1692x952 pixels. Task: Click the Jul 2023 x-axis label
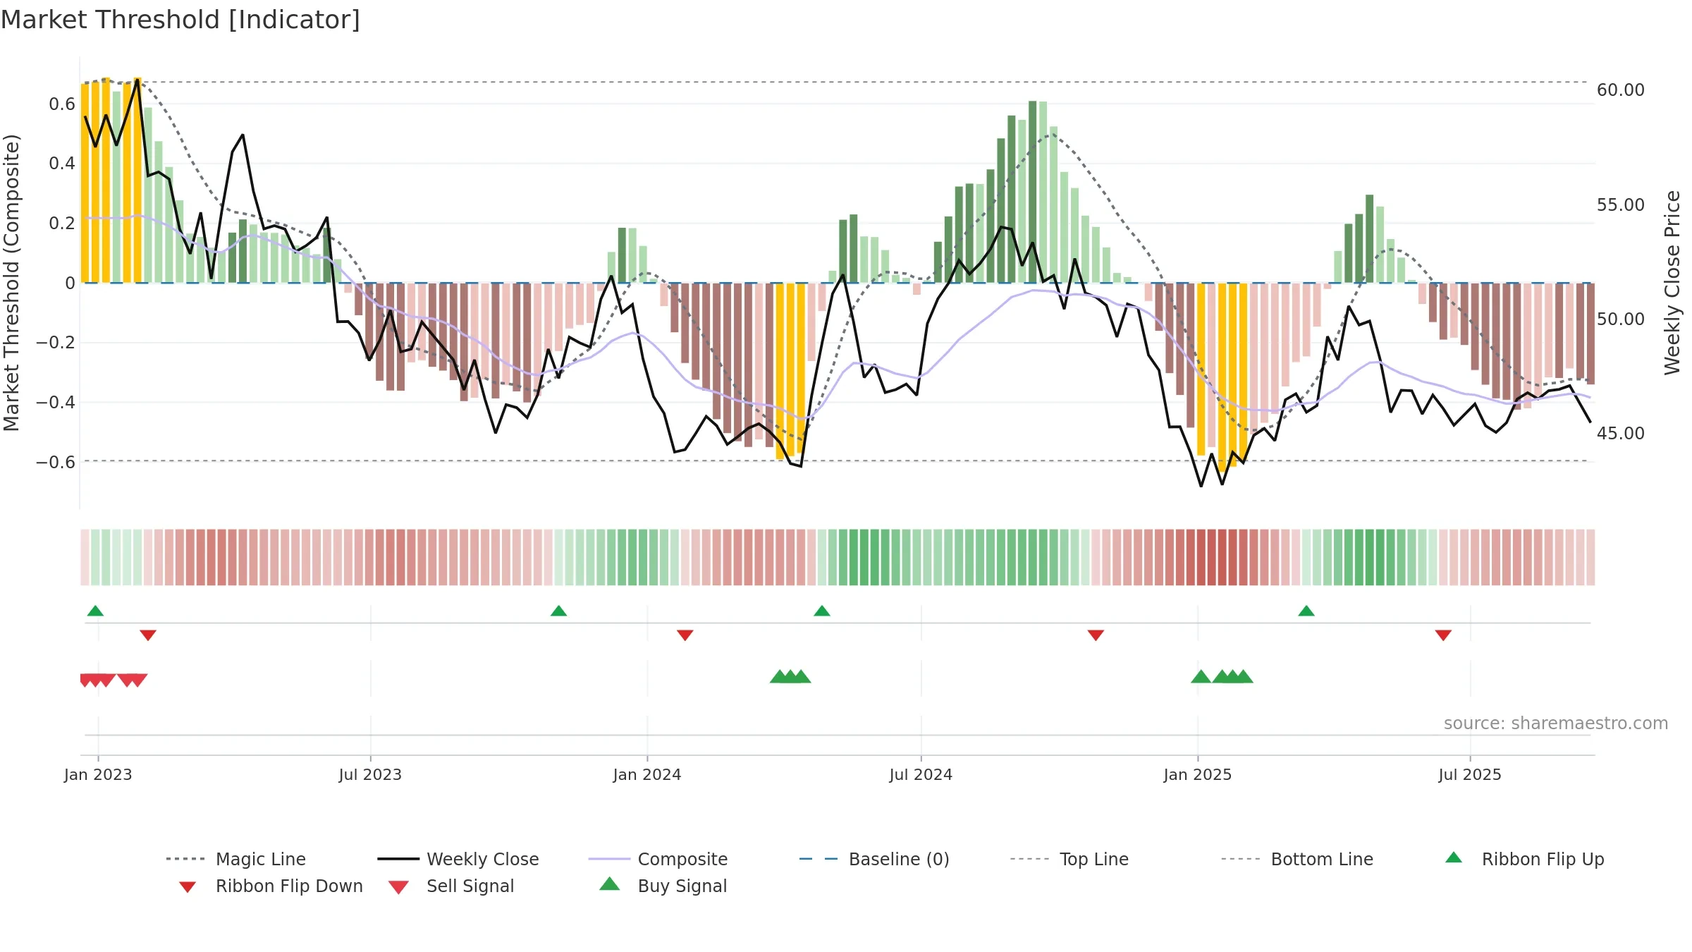coord(370,774)
